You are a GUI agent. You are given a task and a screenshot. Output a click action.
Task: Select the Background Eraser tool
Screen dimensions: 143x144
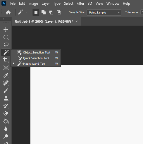(x=6, y=113)
